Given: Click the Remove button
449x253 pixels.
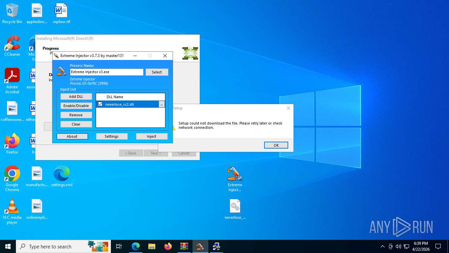Looking at the screenshot, I should click(76, 115).
